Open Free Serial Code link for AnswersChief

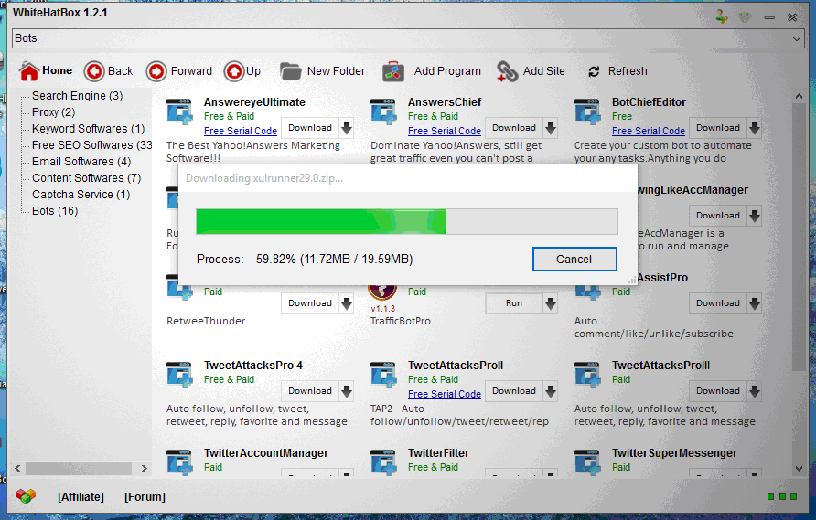pyautogui.click(x=444, y=131)
